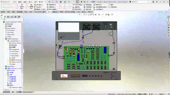170x95 pixels.
Task: Collapse the Harness_1 sub-assembly node
Action: [x=4, y=68]
